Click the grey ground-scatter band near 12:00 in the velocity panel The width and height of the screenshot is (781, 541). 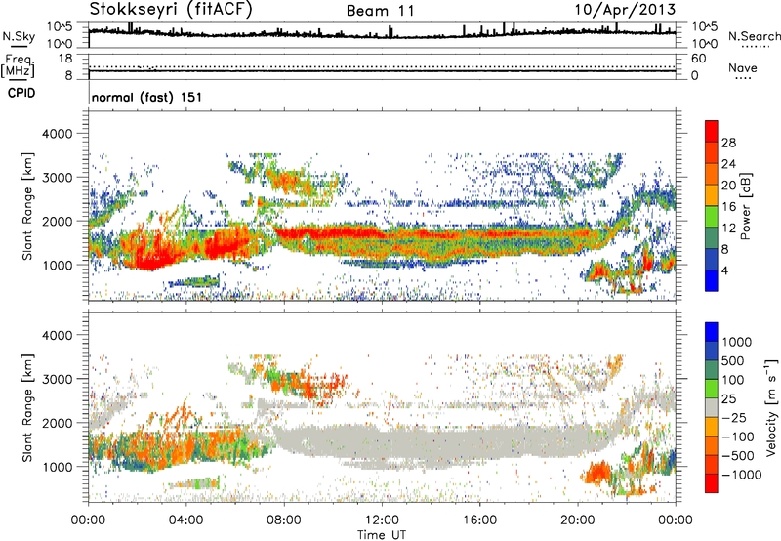point(382,445)
